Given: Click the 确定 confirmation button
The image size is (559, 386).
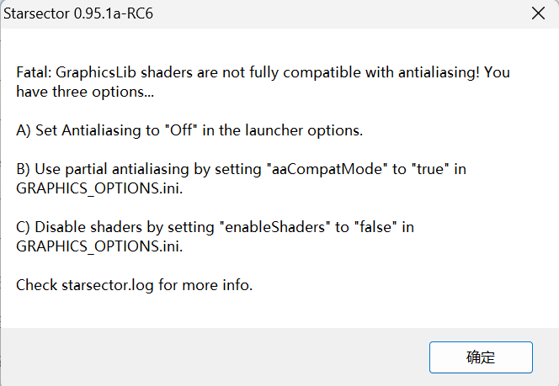Looking at the screenshot, I should [481, 357].
